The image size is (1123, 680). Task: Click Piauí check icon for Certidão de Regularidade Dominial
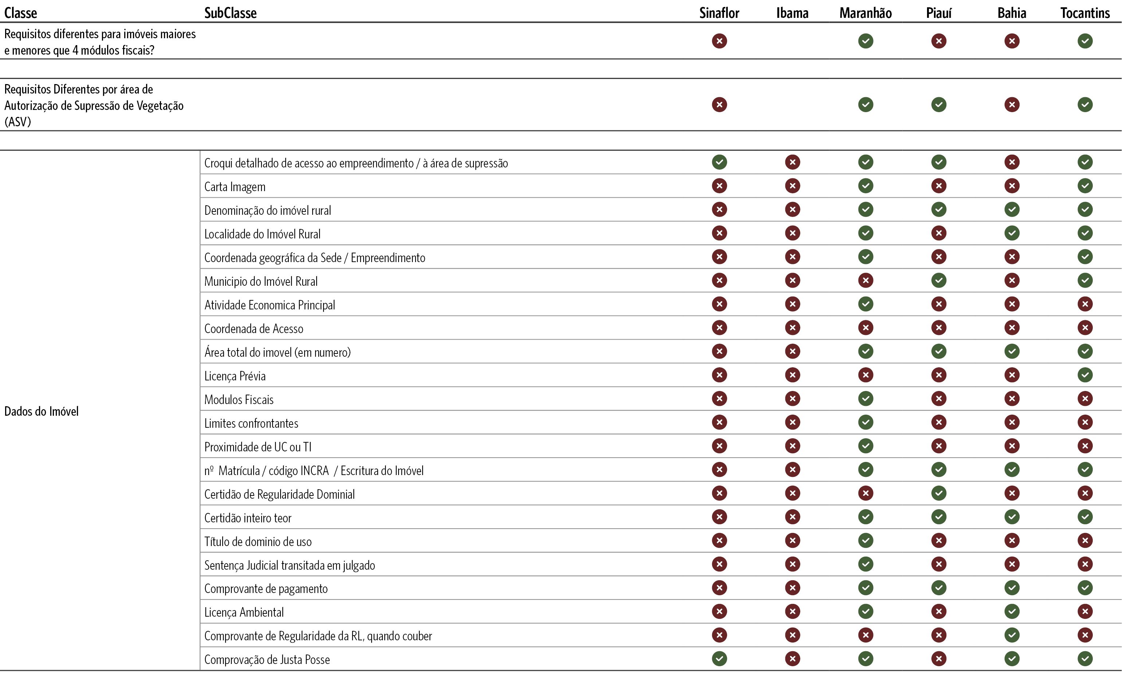tap(938, 493)
